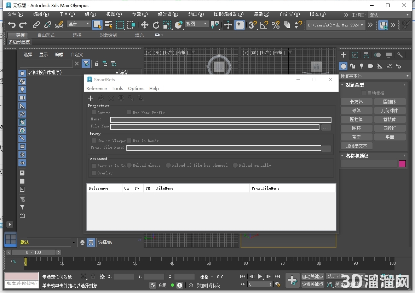The width and height of the screenshot is (415, 293).
Task: Check Use in Render proxy option
Action: (x=129, y=140)
